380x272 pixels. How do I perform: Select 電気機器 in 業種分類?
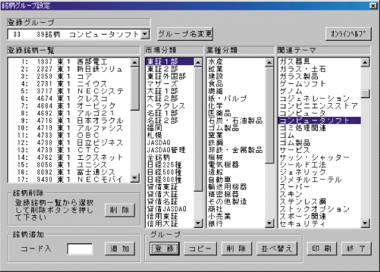coord(236,165)
